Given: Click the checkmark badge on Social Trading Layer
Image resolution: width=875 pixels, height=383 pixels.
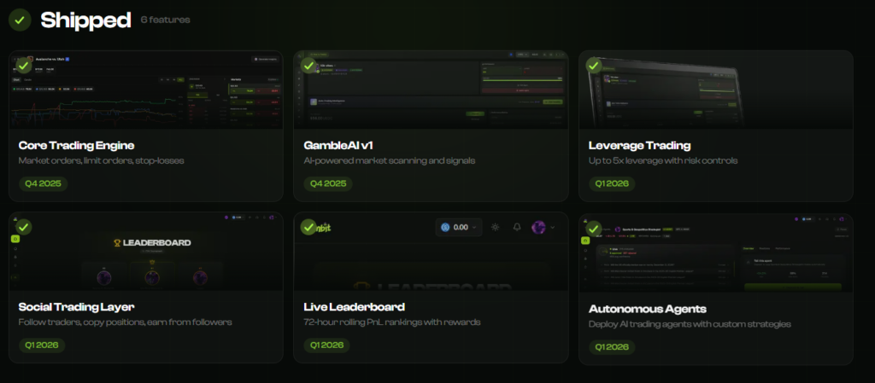Looking at the screenshot, I should [x=24, y=227].
